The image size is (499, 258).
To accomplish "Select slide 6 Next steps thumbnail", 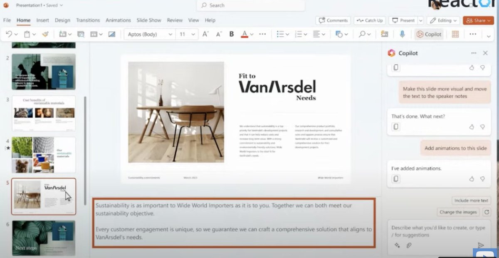I will [44, 238].
